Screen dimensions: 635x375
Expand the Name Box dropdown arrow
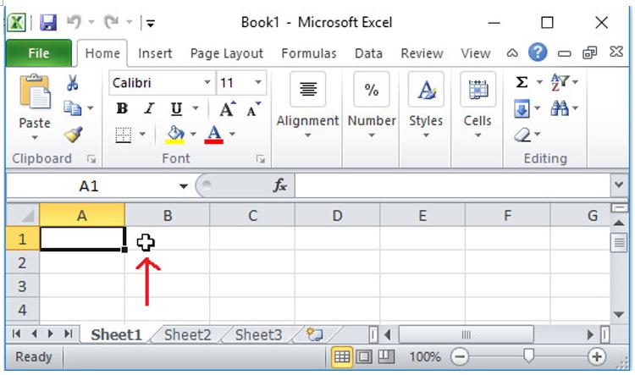point(184,185)
